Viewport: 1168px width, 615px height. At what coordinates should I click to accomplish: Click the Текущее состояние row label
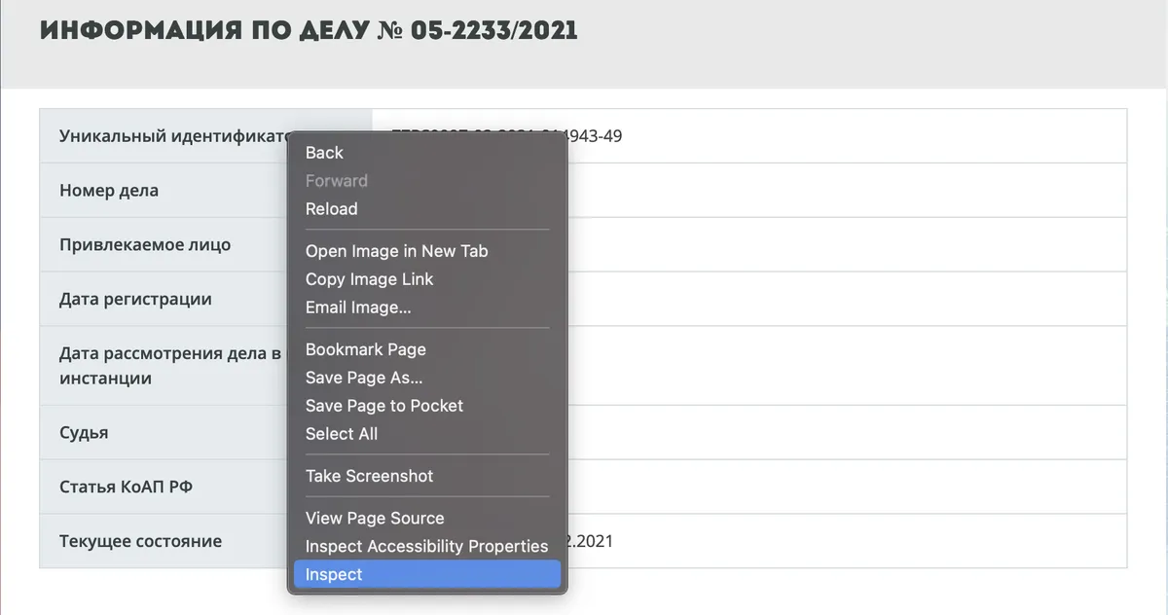140,541
